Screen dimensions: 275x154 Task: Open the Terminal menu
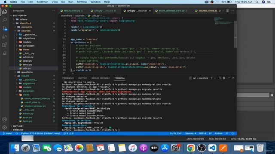pyautogui.click(x=82, y=2)
